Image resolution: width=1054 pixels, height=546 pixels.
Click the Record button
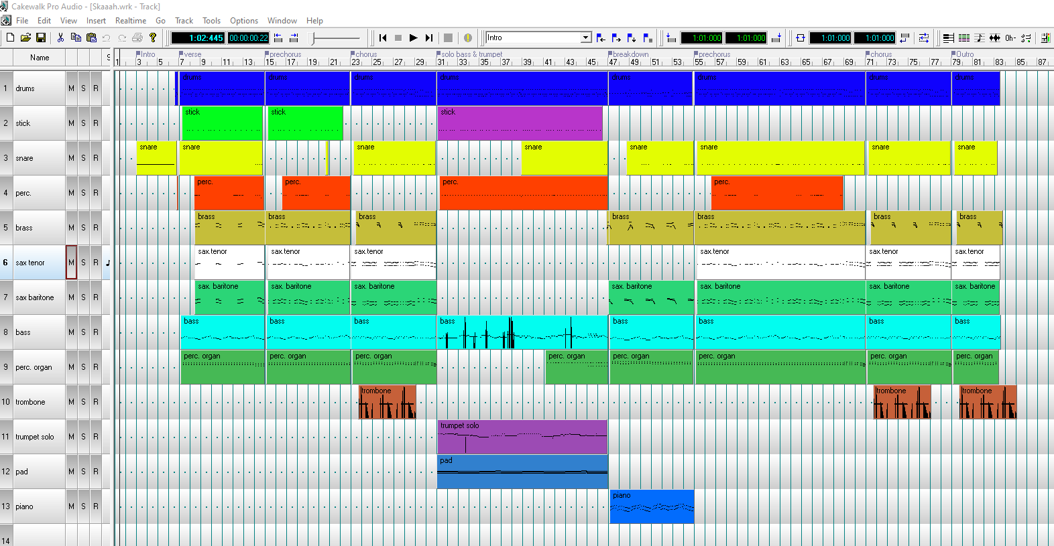point(449,38)
